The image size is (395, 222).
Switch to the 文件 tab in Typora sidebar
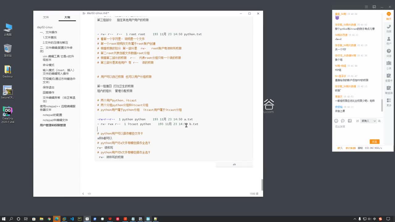(x=46, y=17)
